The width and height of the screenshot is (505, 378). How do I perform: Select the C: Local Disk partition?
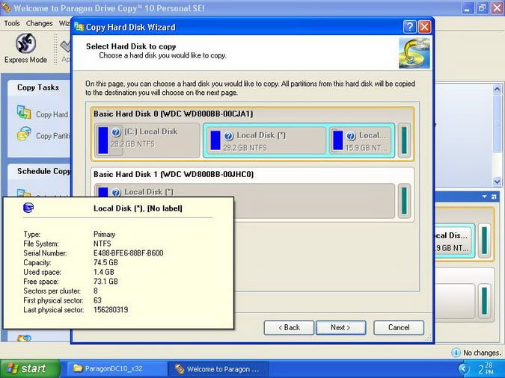[x=147, y=140]
